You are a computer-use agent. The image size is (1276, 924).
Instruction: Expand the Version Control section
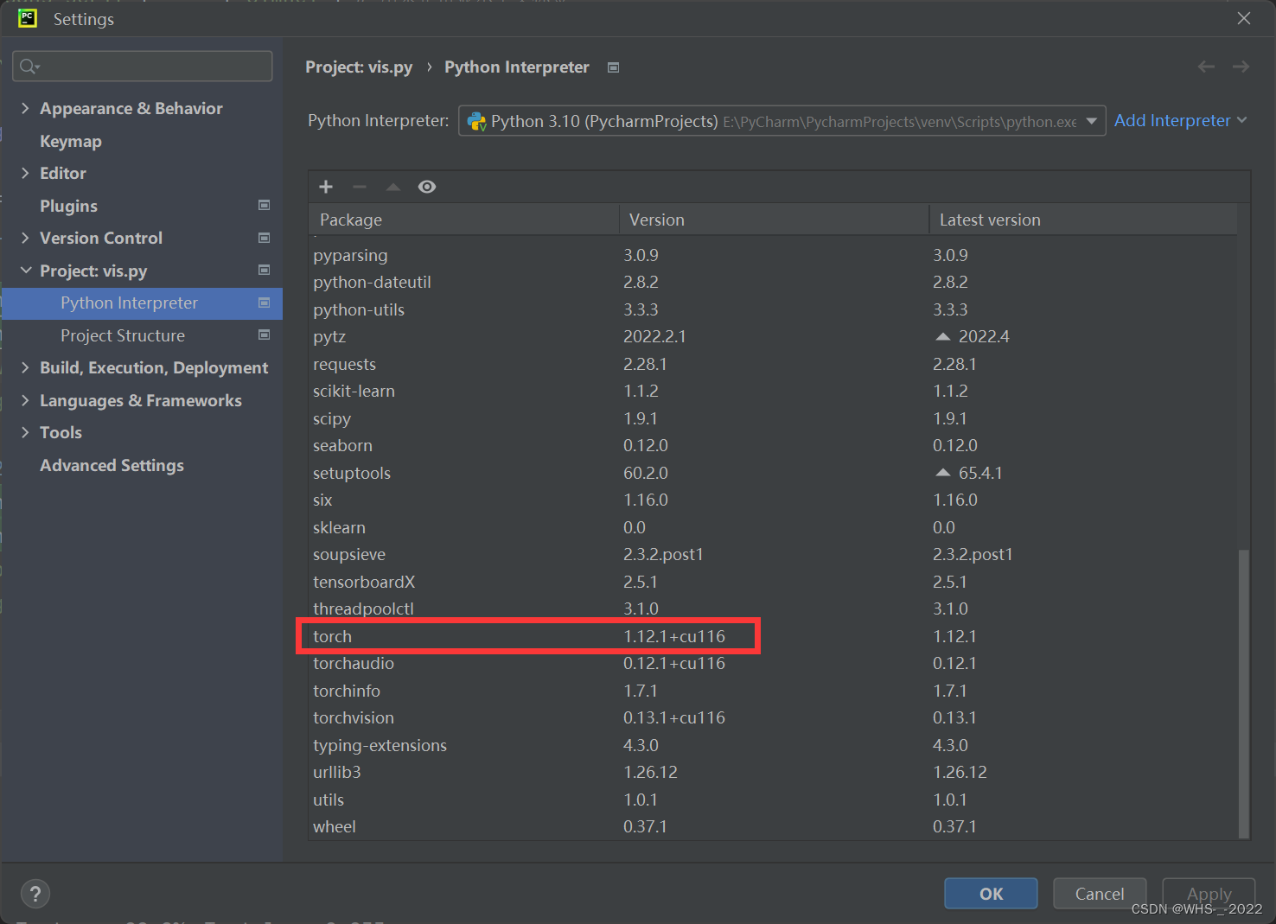[25, 238]
